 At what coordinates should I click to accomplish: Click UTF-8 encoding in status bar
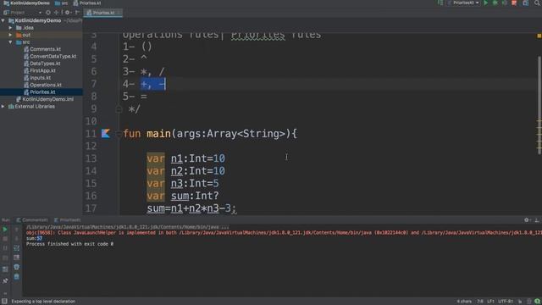click(505, 302)
